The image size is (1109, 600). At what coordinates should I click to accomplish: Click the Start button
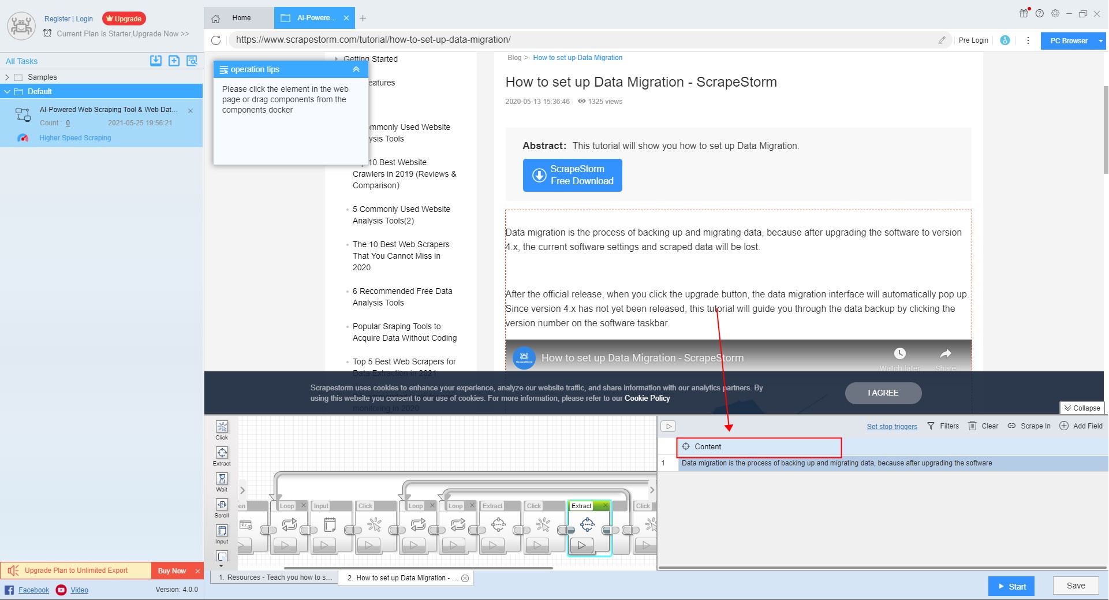(1011, 586)
